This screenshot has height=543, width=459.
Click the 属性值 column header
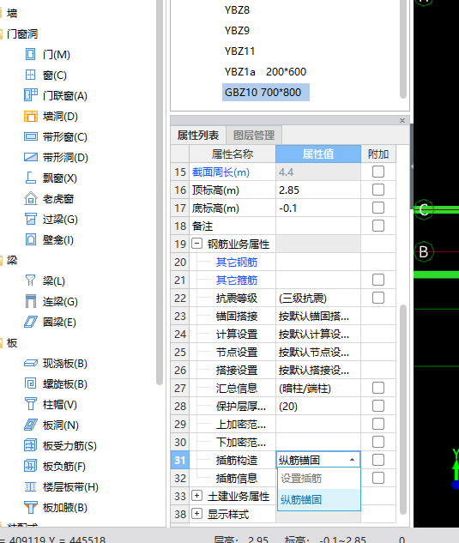(x=318, y=154)
